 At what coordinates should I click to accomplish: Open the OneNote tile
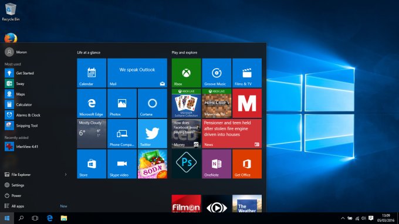[217, 164]
